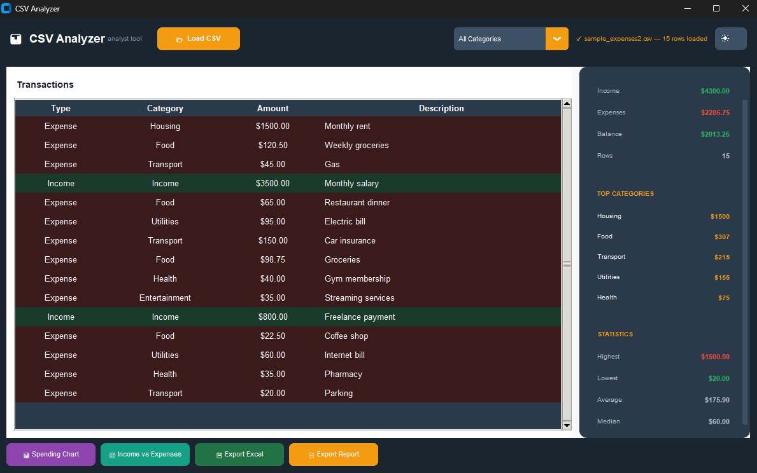Sort table by Type column header
The height and width of the screenshot is (473, 757).
[x=60, y=109]
